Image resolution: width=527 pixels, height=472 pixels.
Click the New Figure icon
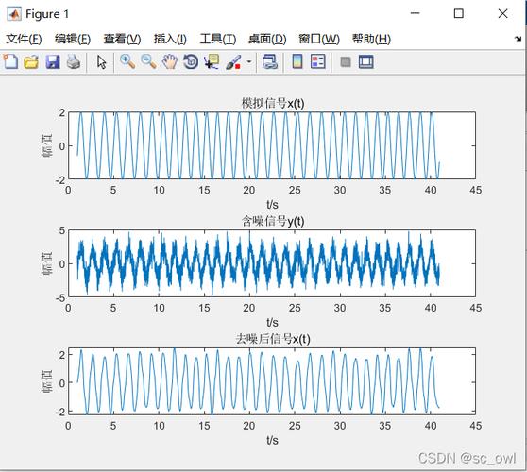[x=10, y=61]
